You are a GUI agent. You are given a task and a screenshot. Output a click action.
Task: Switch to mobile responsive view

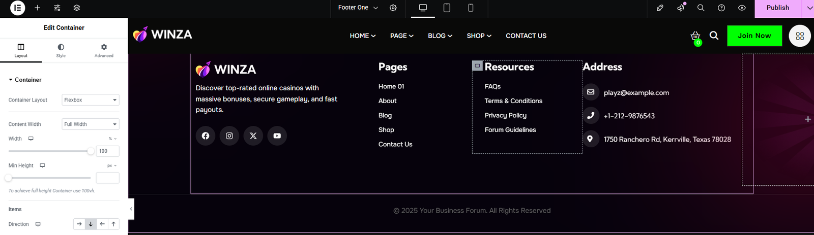pyautogui.click(x=471, y=8)
